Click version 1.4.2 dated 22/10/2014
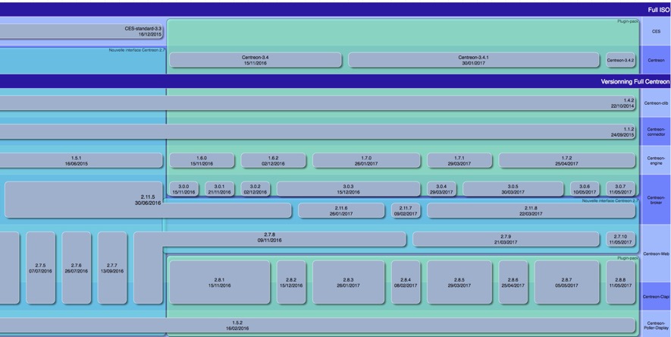Viewport: 671px width, 337px height. pyautogui.click(x=318, y=103)
